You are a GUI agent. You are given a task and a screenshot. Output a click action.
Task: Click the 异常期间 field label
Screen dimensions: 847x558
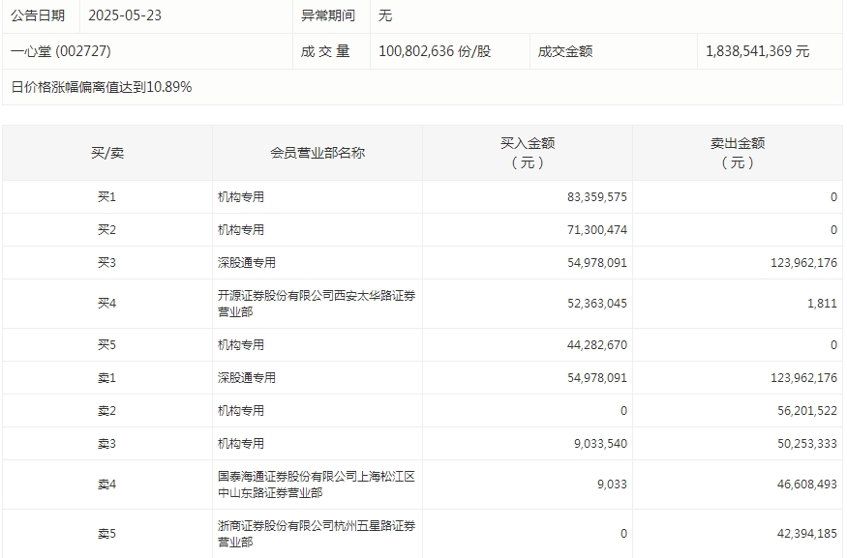328,15
